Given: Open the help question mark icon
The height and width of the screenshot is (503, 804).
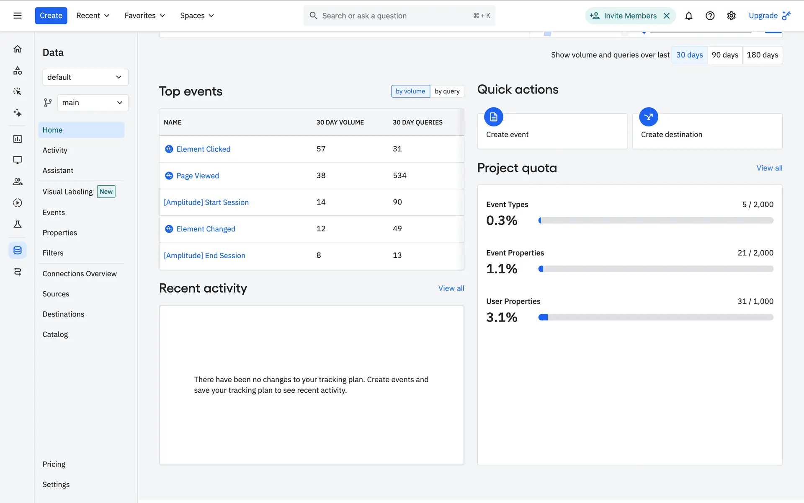Looking at the screenshot, I should (x=710, y=16).
